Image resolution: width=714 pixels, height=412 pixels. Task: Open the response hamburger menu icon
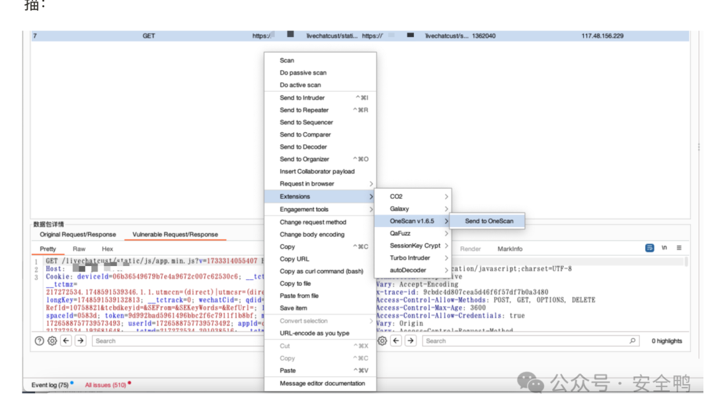(x=679, y=248)
